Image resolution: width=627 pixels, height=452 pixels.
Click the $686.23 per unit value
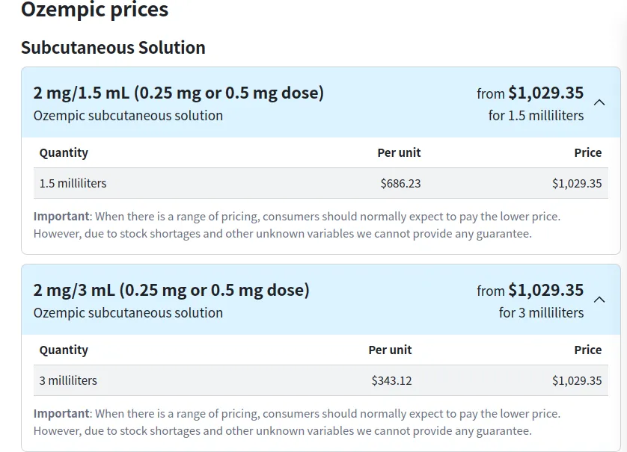pos(400,183)
